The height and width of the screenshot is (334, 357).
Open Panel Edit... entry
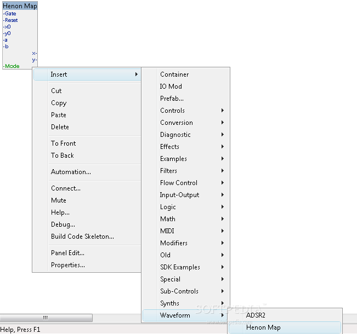[x=87, y=253]
